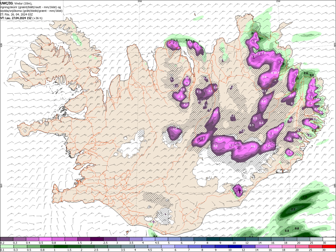This screenshot has width=336, height=252.
Task: Click the "1.4" value on the east coast
Action: 310,103
